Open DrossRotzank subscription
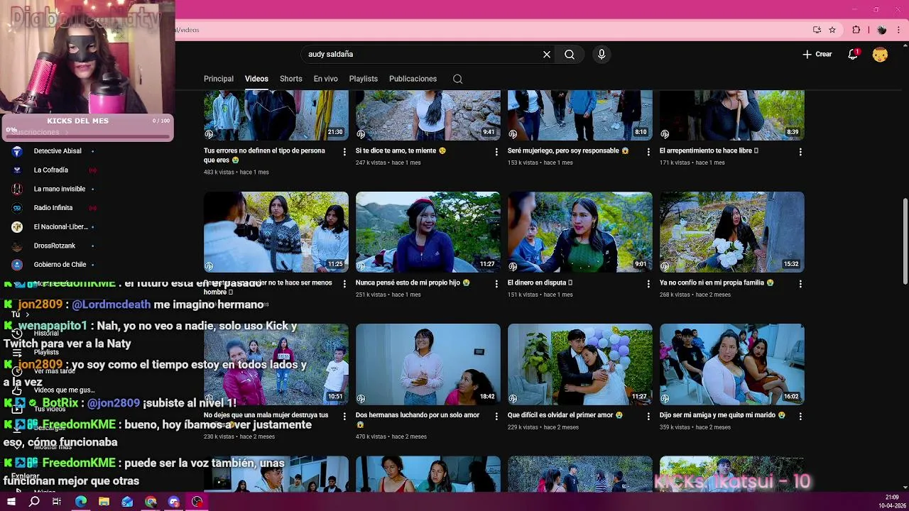The image size is (909, 511). [55, 246]
